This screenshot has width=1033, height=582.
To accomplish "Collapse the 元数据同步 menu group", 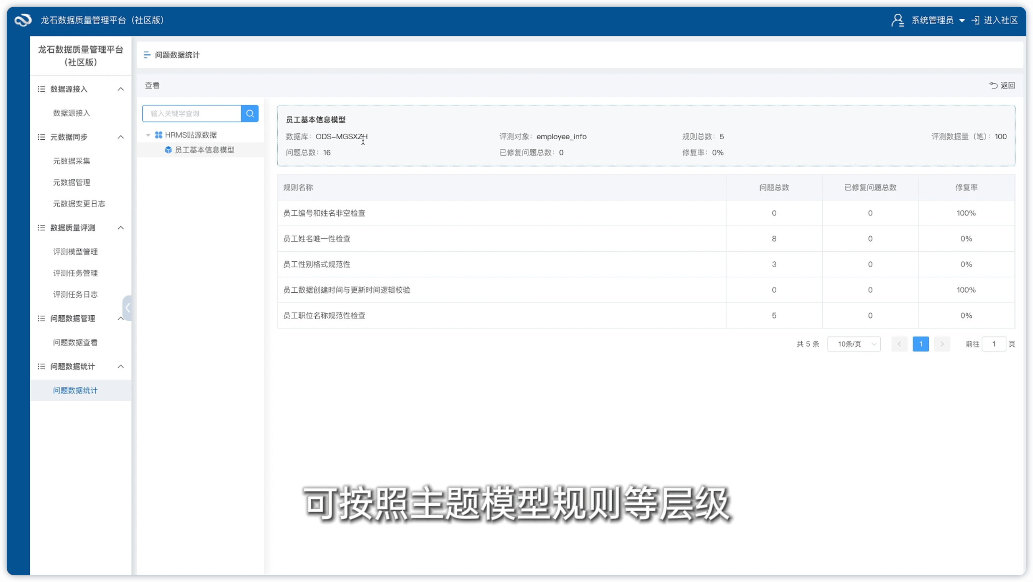I will [120, 137].
